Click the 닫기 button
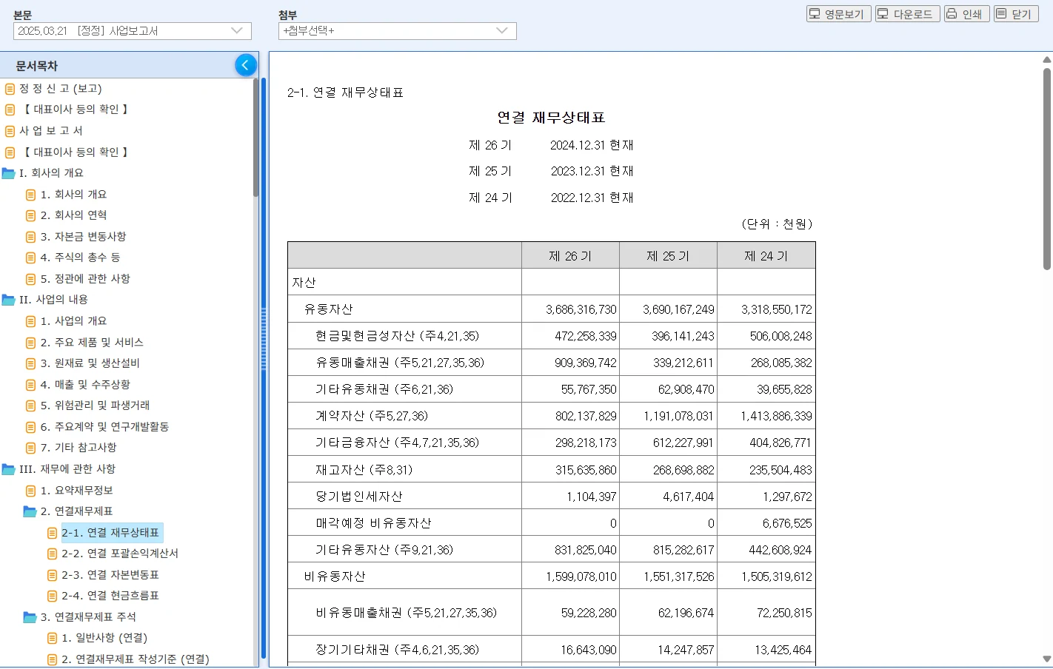This screenshot has width=1053, height=669. 1017,14
